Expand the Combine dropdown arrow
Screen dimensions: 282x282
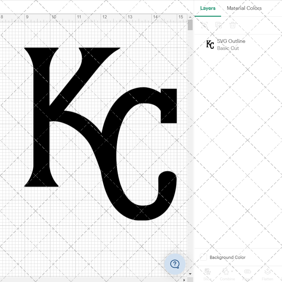[232, 271]
